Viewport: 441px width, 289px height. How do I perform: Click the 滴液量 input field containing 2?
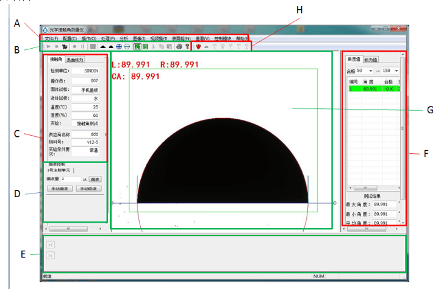[x=71, y=179]
